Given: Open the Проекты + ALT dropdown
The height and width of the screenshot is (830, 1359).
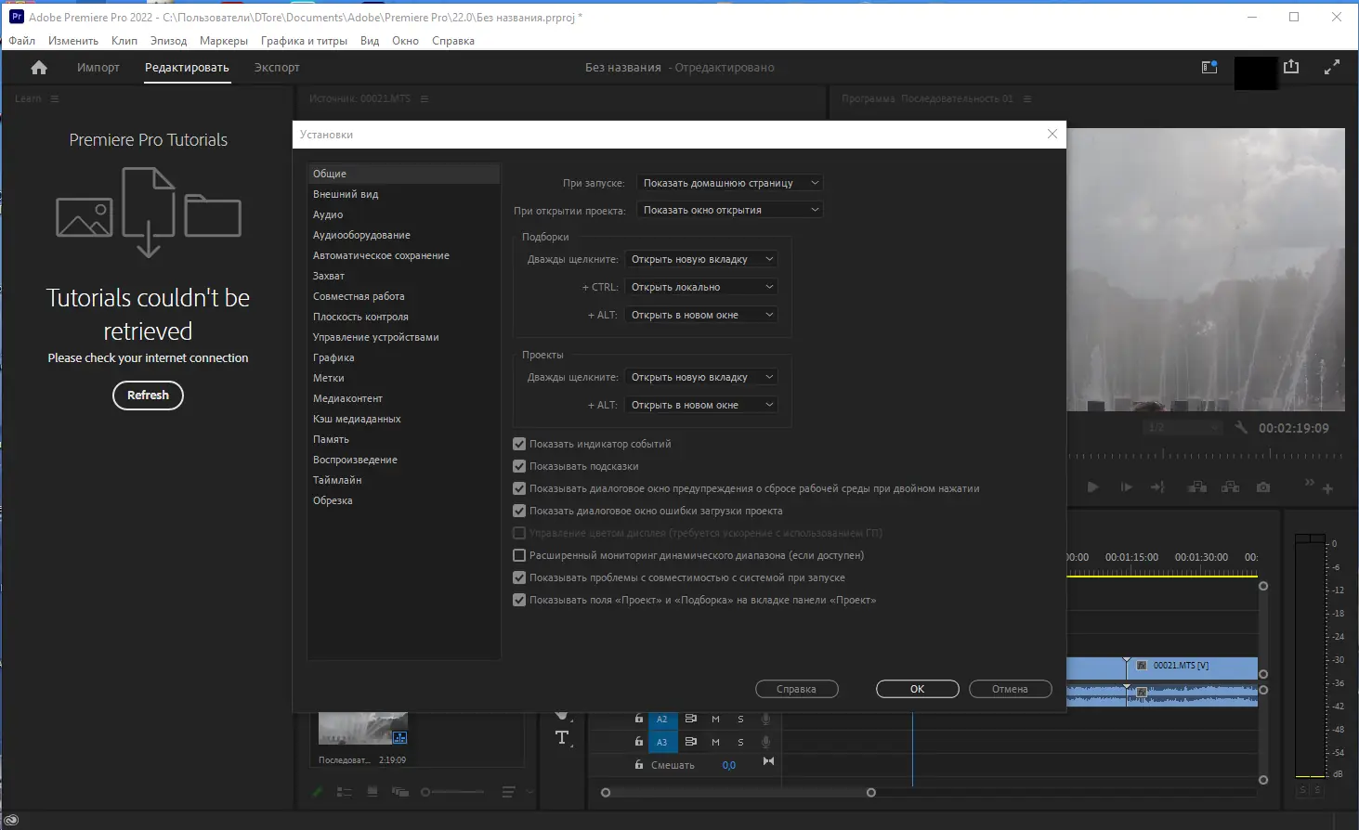Looking at the screenshot, I should pyautogui.click(x=701, y=405).
